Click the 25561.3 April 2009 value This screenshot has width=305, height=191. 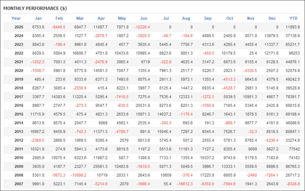pyautogui.click(x=100, y=167)
